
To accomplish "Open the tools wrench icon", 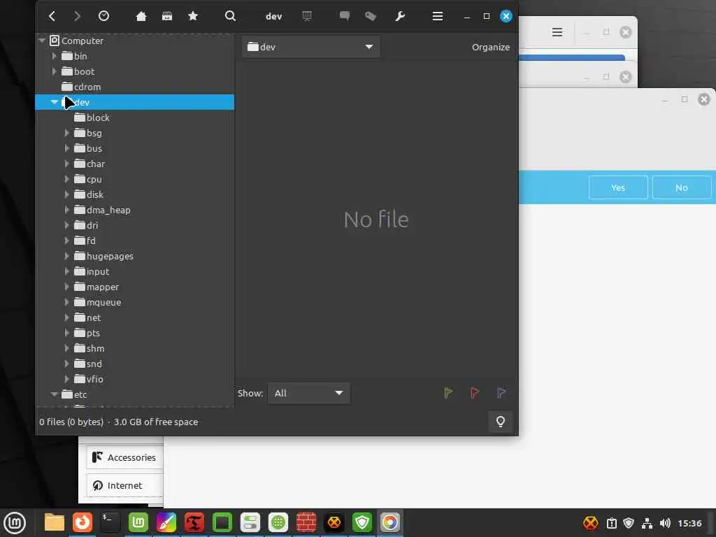I will click(400, 17).
